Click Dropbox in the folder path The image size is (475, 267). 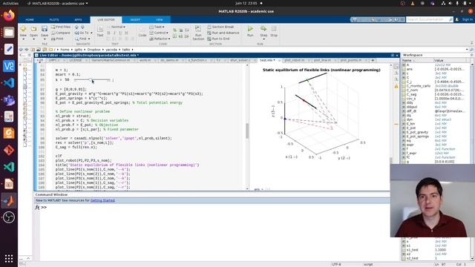[94, 50]
